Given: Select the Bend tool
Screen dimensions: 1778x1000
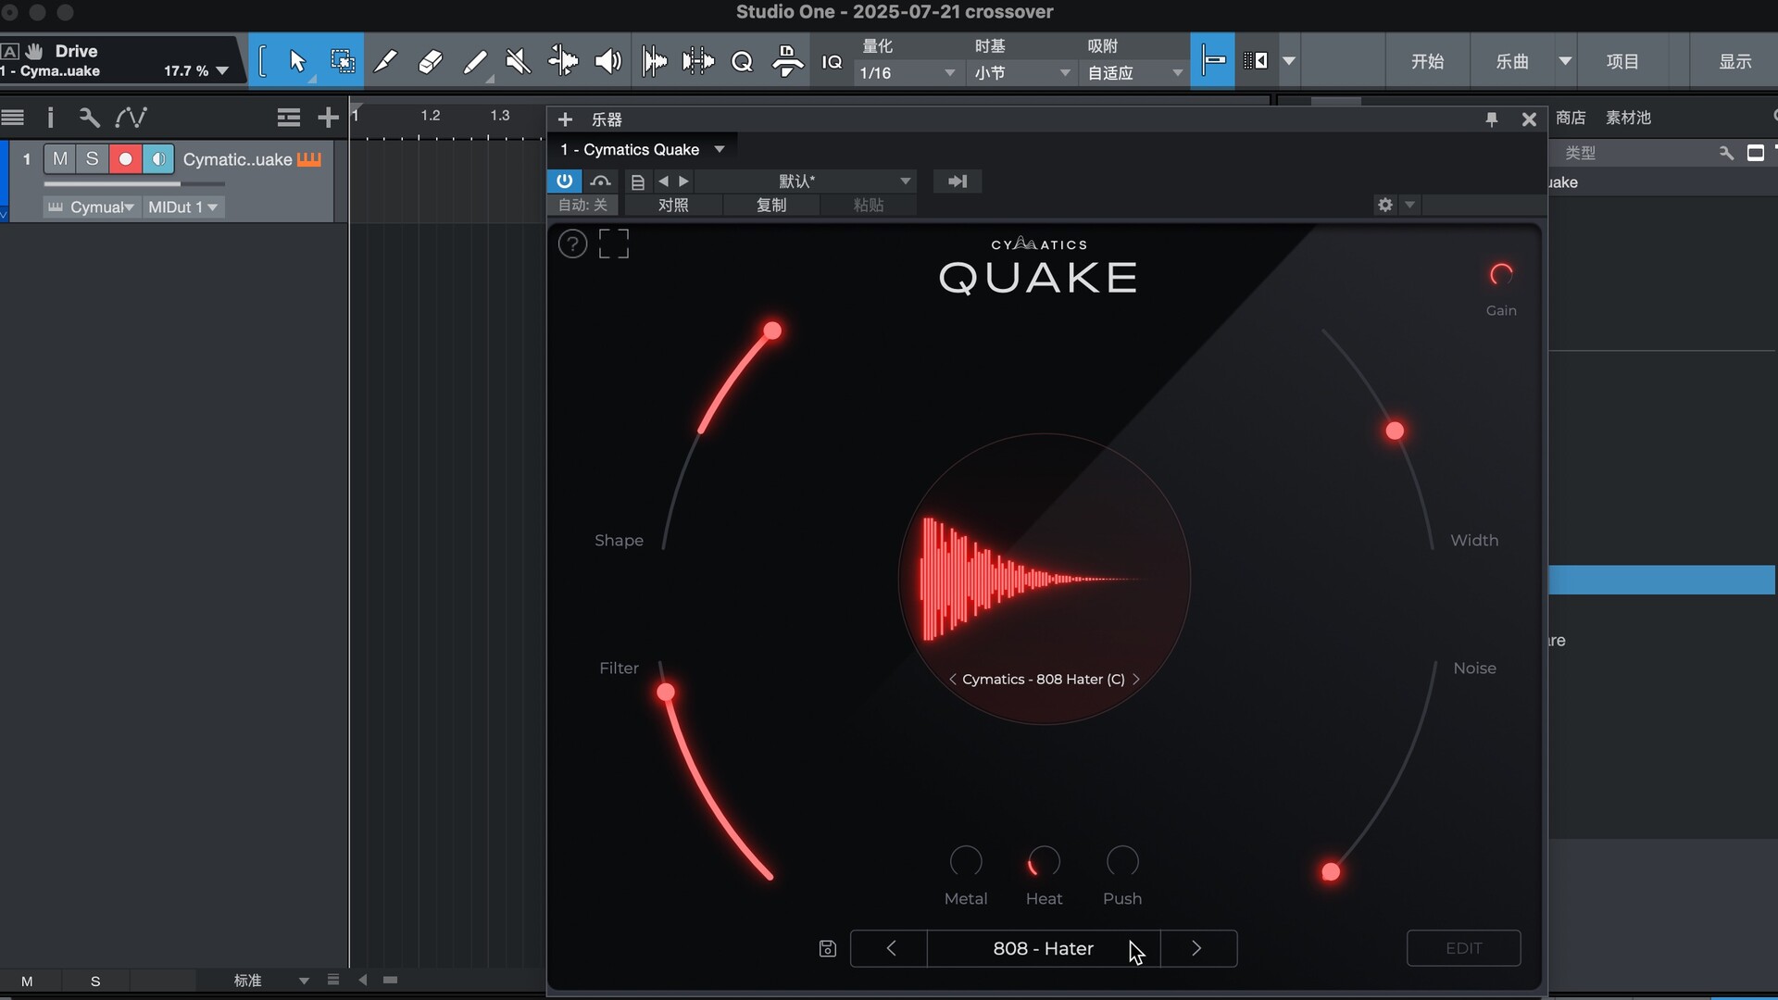Looking at the screenshot, I should tap(562, 61).
